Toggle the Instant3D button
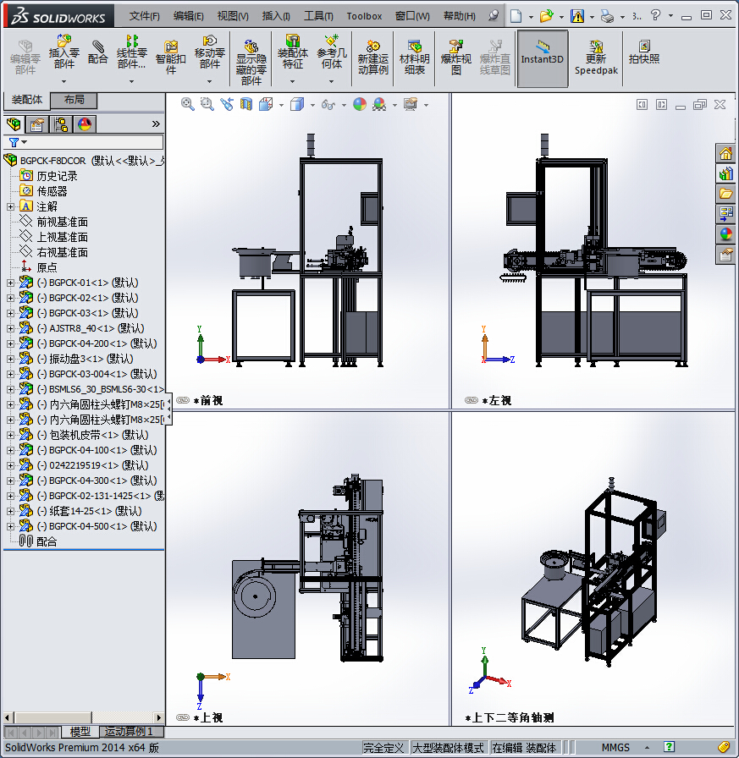This screenshot has height=758, width=739. (542, 58)
